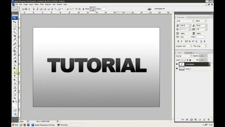Screen dimensions: 225x127
Task: Open the File menu
Action: [17, 5]
